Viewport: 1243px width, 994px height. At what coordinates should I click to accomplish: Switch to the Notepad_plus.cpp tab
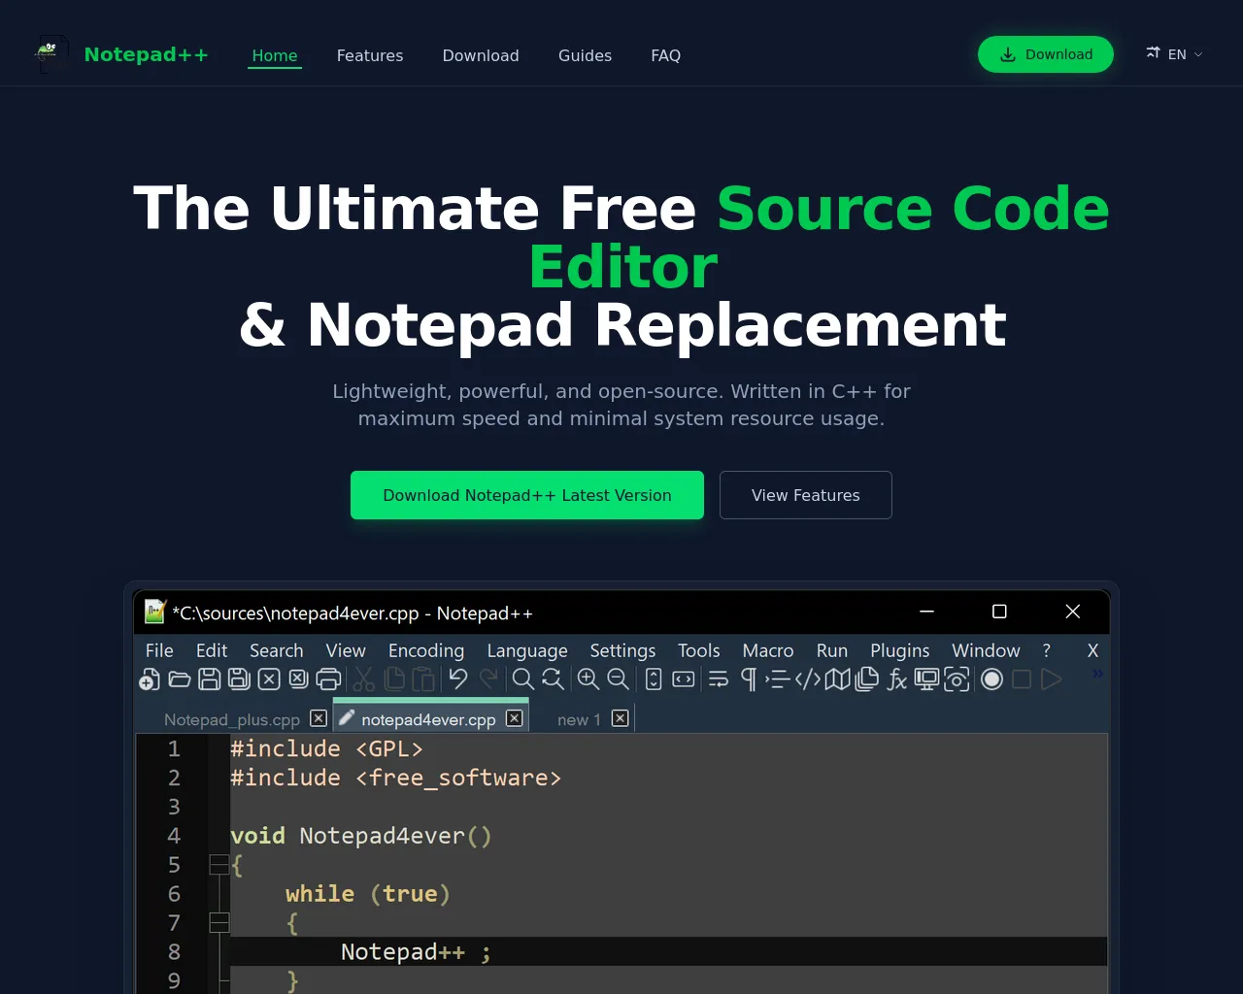(x=232, y=719)
